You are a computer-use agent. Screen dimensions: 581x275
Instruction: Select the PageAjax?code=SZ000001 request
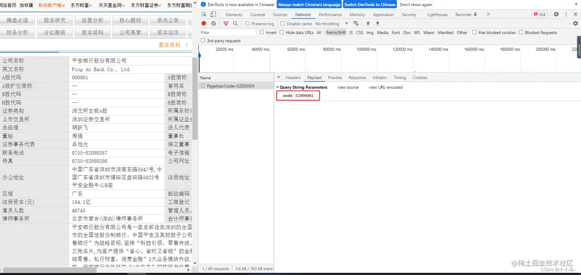pyautogui.click(x=236, y=86)
